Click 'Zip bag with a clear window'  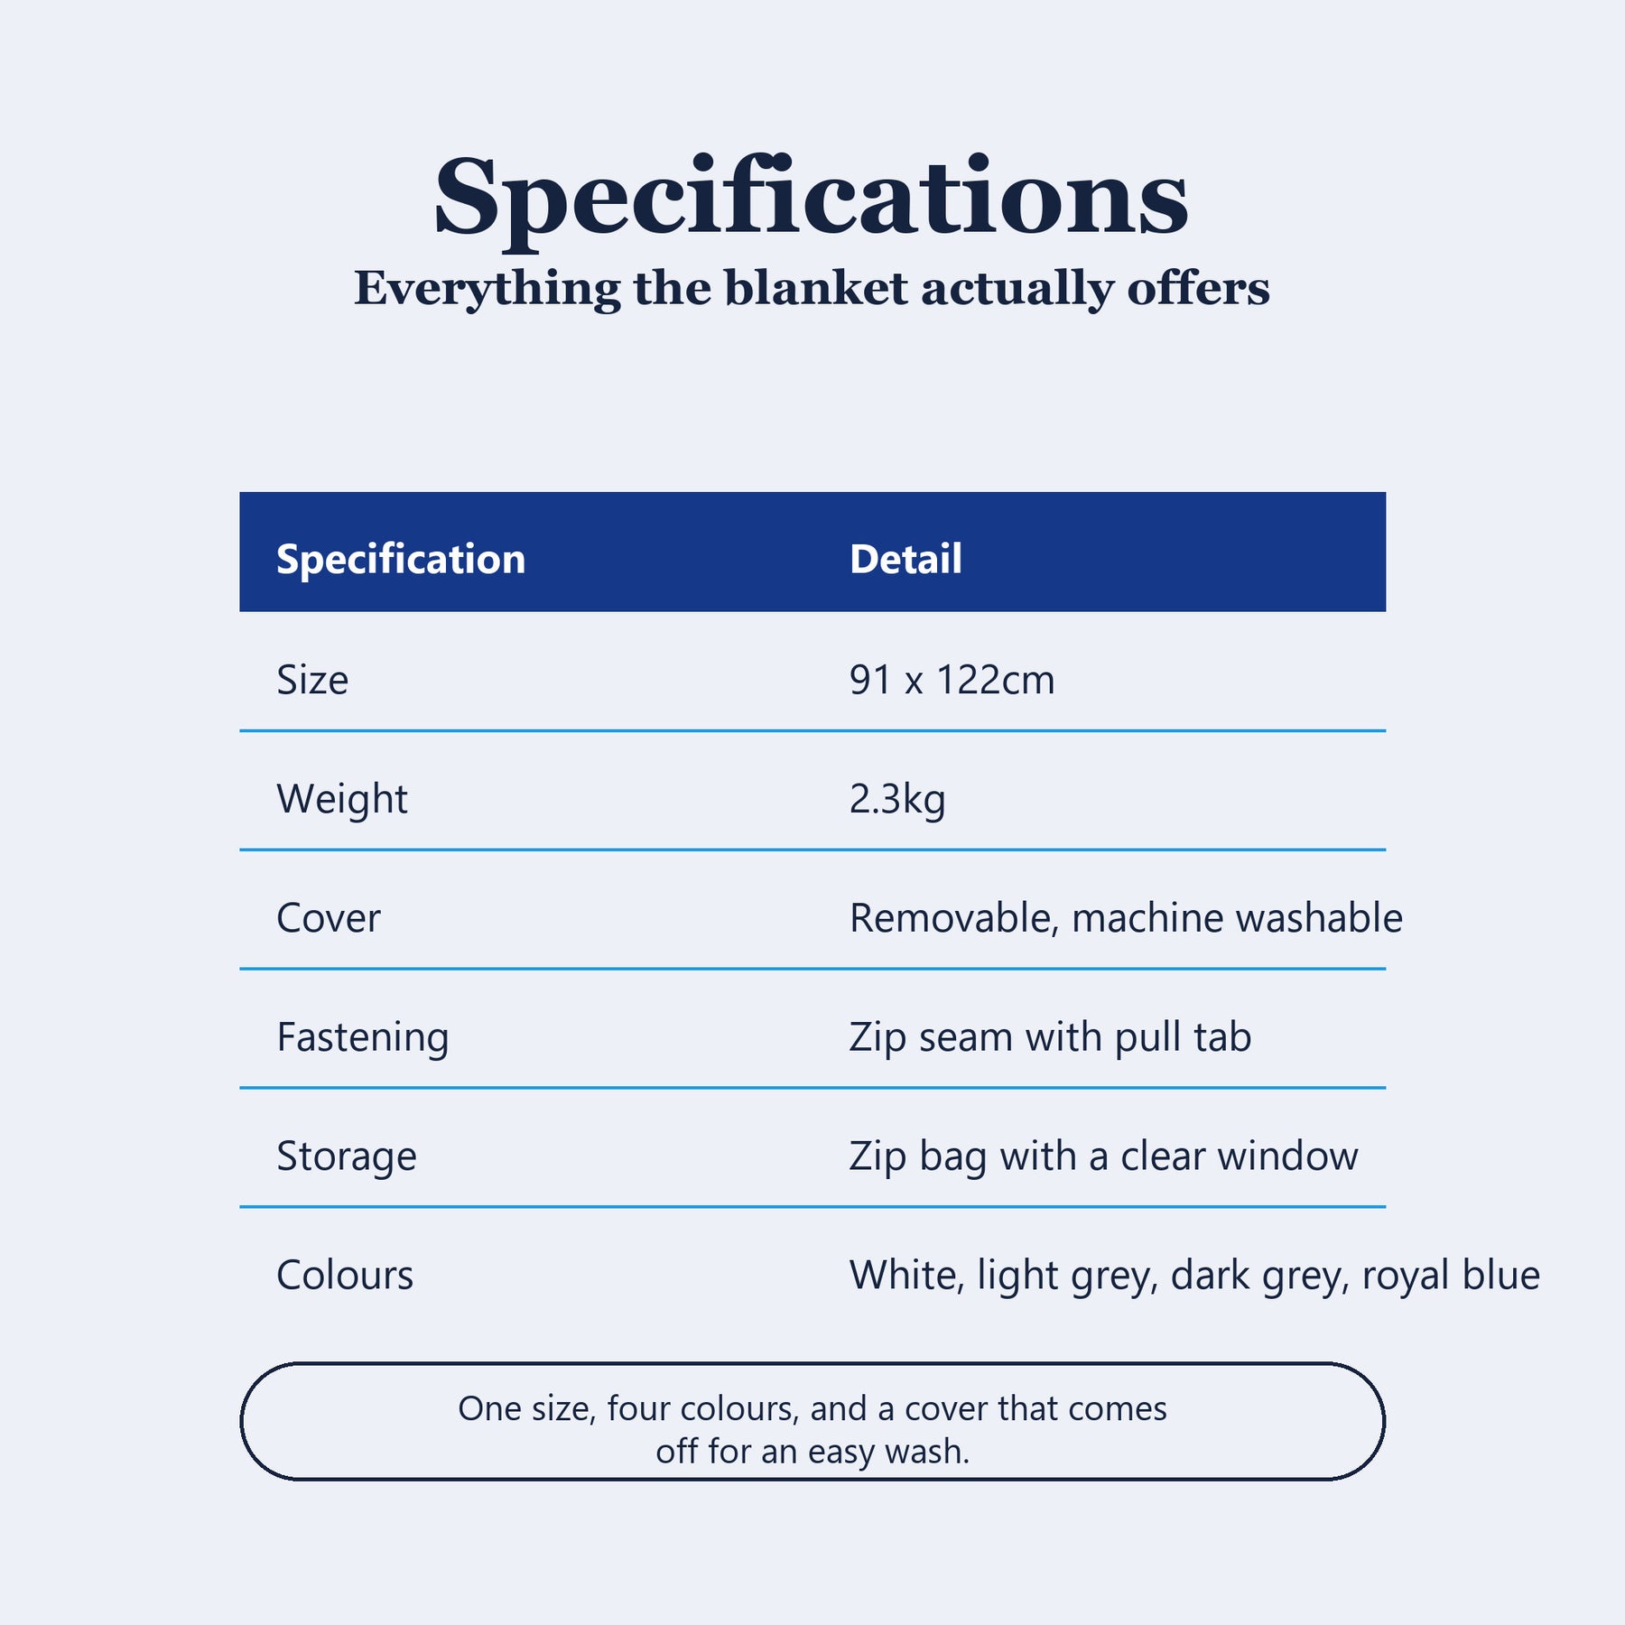click(1103, 1156)
